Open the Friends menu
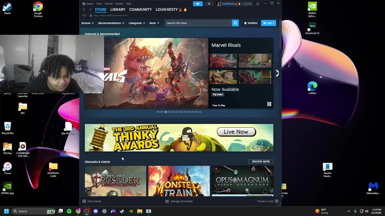Viewport: 385px width, 216px height. (x=109, y=4)
